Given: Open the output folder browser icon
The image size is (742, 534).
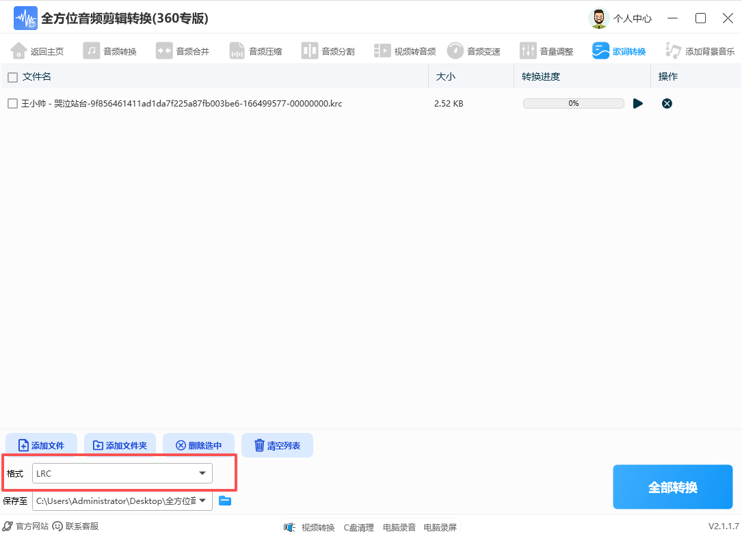Looking at the screenshot, I should pos(225,501).
